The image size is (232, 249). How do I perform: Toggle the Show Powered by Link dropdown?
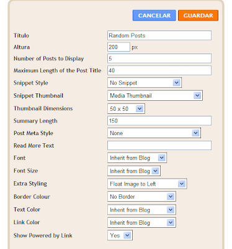120,235
